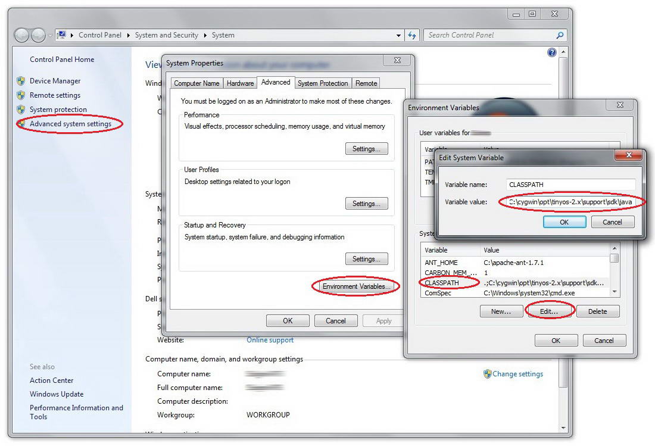The width and height of the screenshot is (655, 446).
Task: Open the Remote tab
Action: 366,83
